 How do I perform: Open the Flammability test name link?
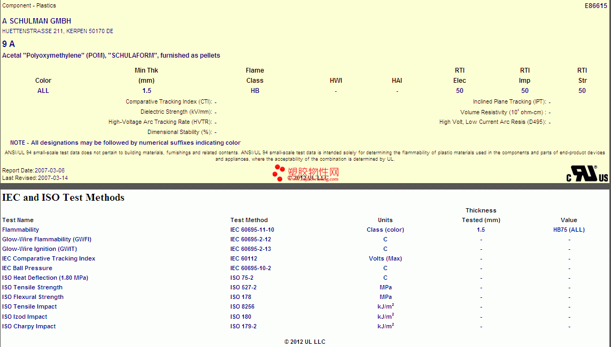(x=21, y=230)
